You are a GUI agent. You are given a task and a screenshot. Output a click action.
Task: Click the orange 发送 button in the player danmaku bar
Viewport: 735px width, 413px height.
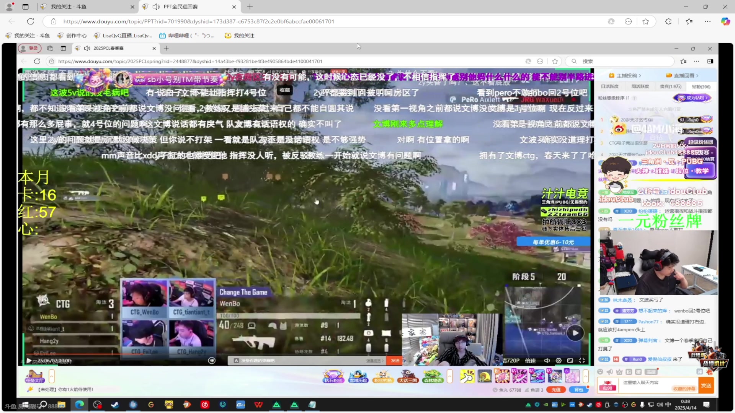pyautogui.click(x=395, y=361)
